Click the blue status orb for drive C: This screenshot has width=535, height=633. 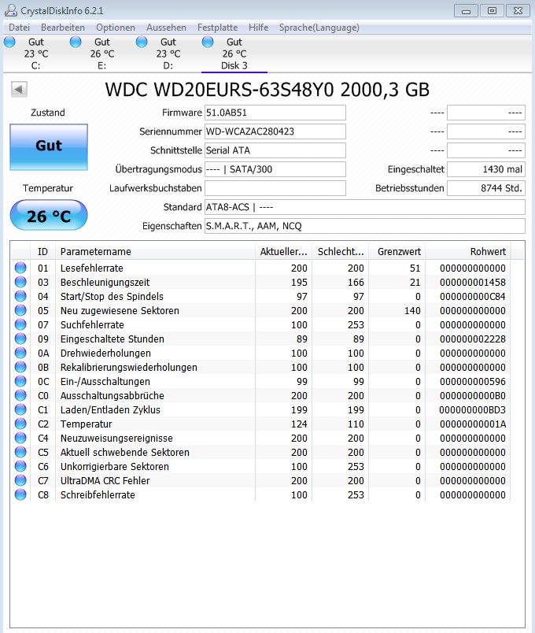(9, 42)
